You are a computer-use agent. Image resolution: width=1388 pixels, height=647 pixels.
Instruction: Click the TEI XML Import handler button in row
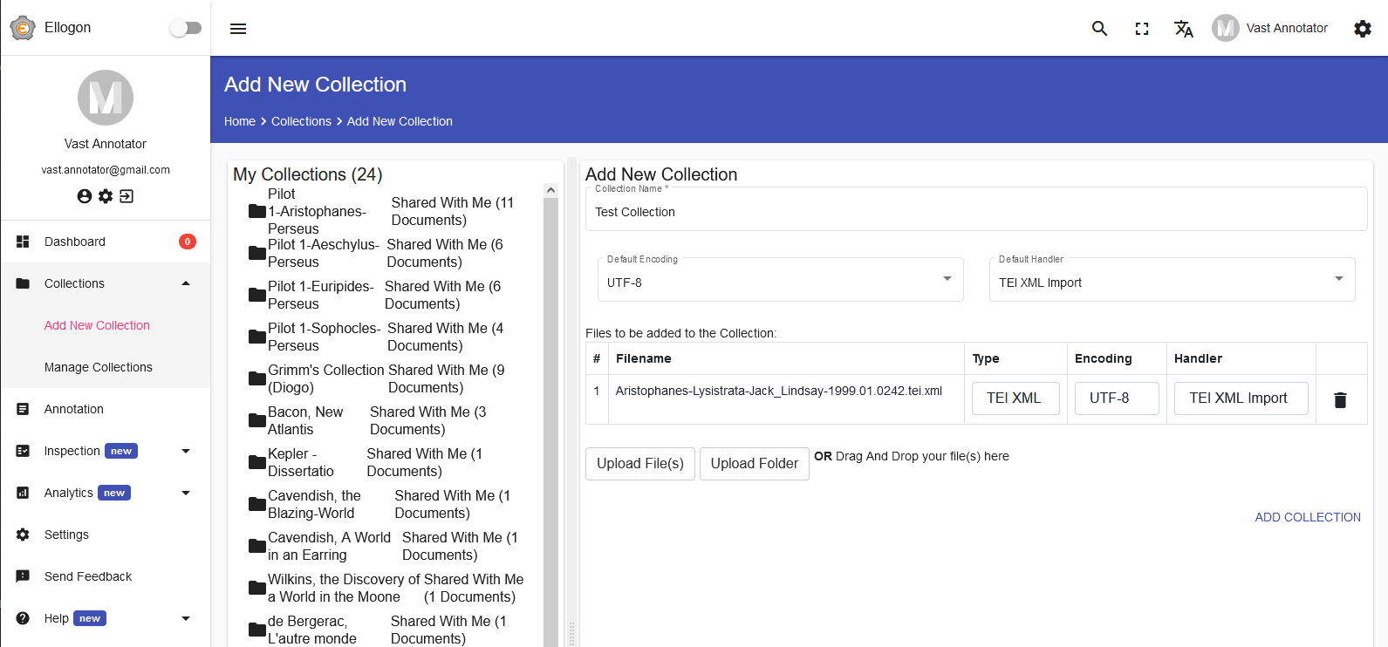pyautogui.click(x=1241, y=398)
